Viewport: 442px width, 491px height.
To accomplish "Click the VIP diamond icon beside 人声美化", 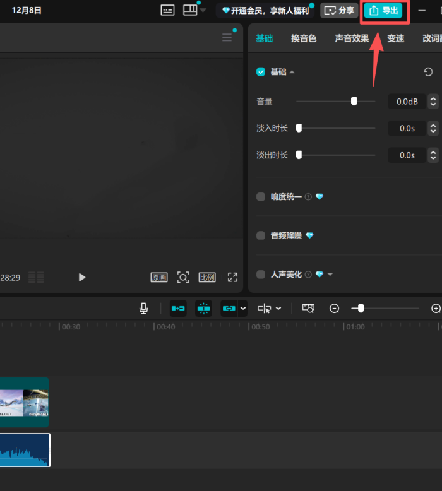I will coord(320,275).
